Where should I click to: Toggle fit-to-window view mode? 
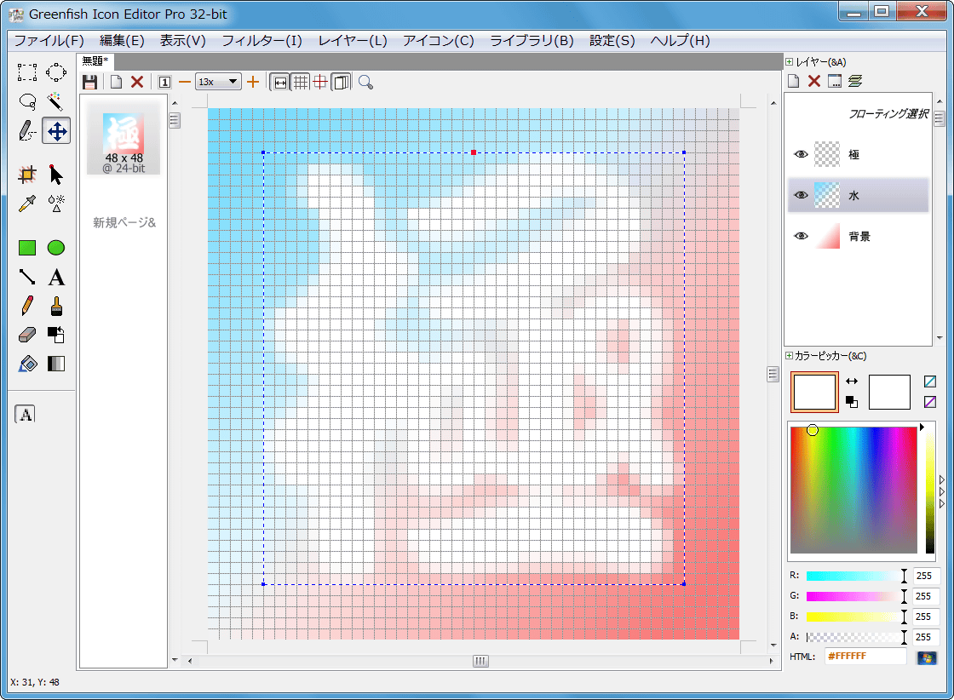pos(280,82)
